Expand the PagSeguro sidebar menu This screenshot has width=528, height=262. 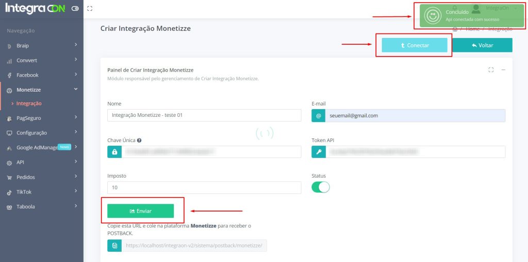pyautogui.click(x=41, y=118)
